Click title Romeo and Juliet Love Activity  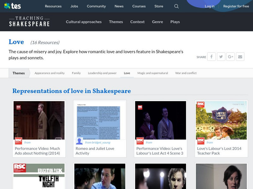point(95,151)
